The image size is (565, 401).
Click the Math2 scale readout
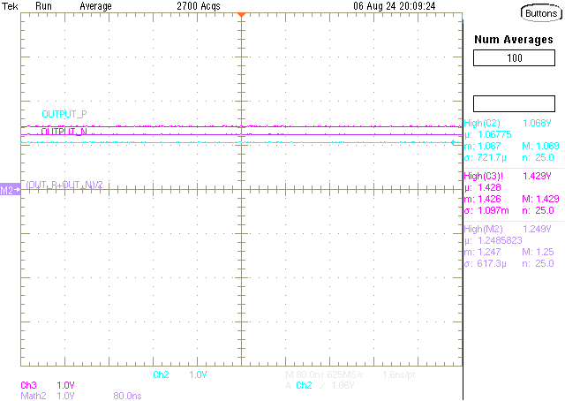pyautogui.click(x=48, y=395)
